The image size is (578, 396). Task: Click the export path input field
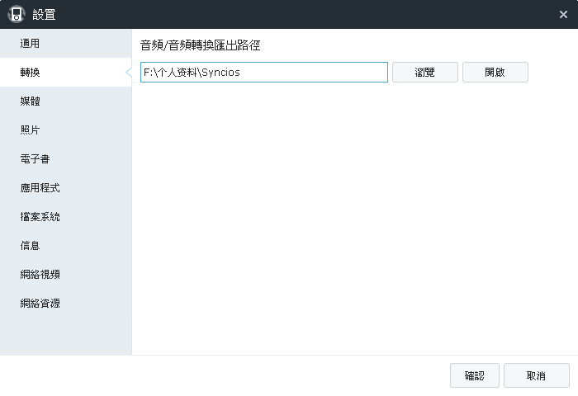point(263,73)
